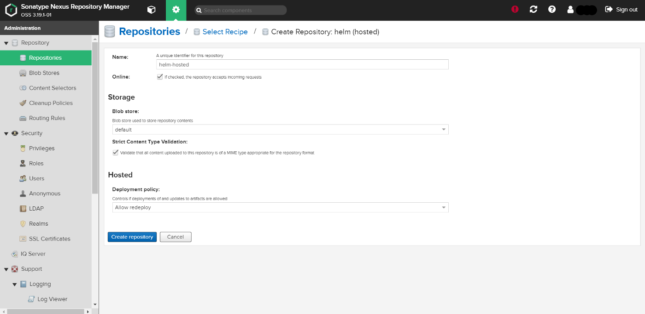
Task: Click the Administration gear icon
Action: (x=176, y=9)
